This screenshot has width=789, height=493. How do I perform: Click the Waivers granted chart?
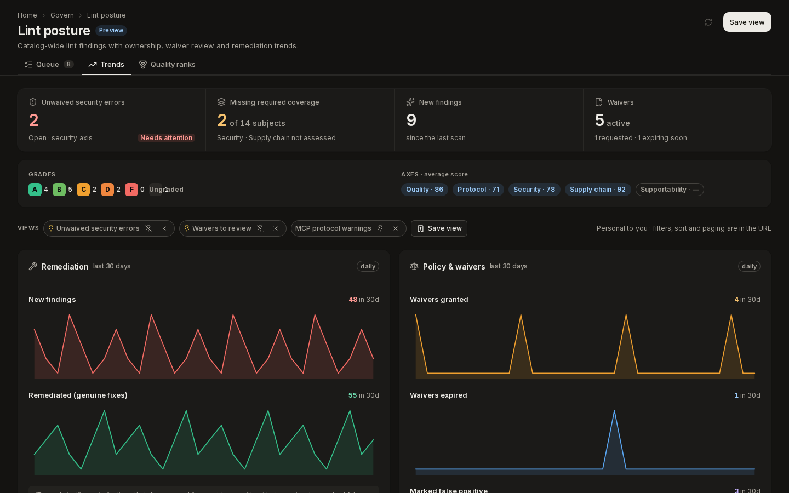pos(585,346)
